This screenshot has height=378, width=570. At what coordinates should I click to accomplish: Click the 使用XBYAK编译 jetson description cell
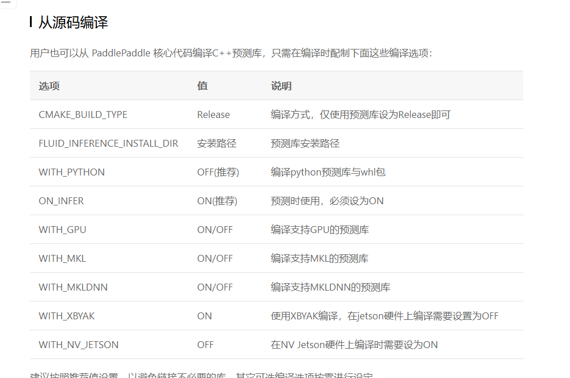384,316
